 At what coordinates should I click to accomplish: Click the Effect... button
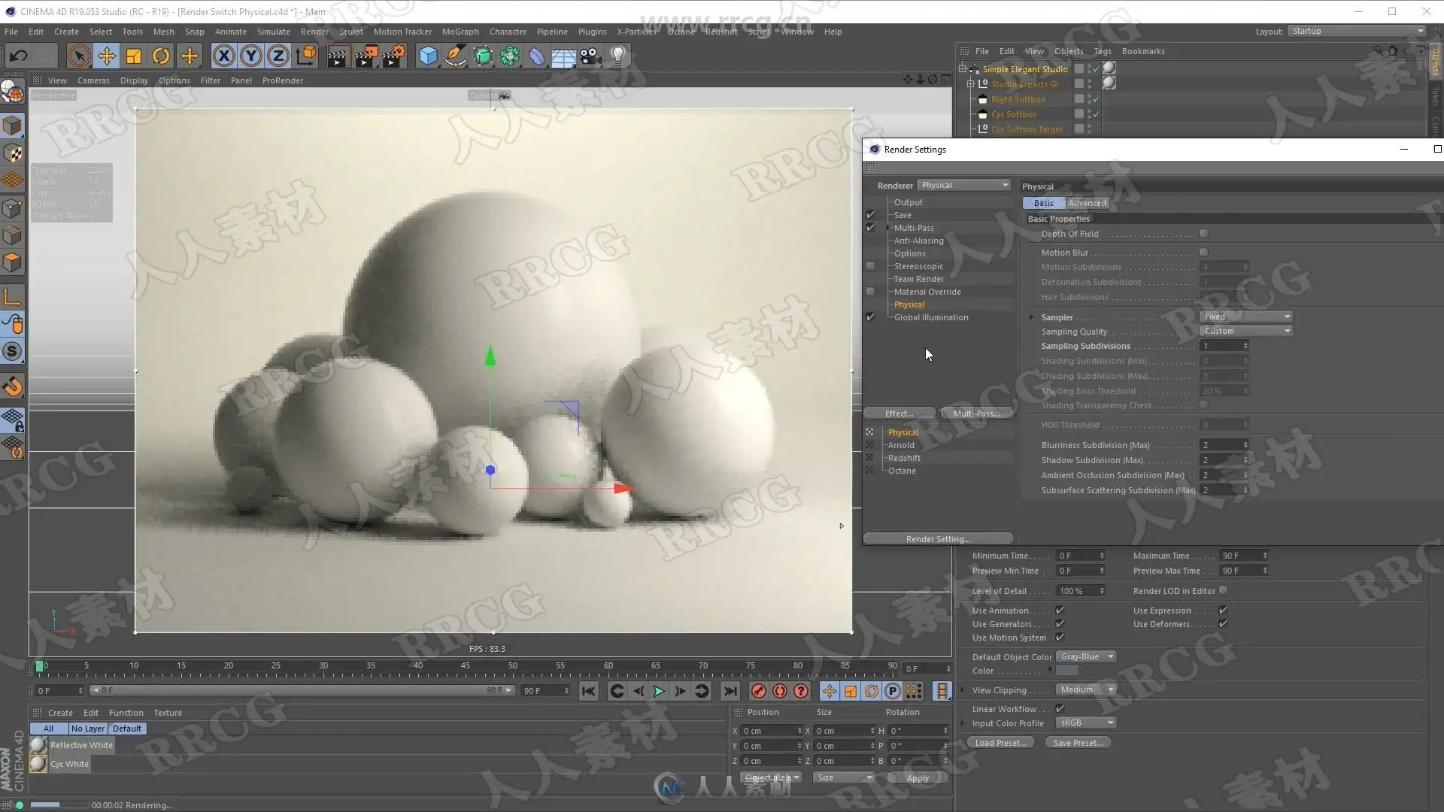(899, 414)
